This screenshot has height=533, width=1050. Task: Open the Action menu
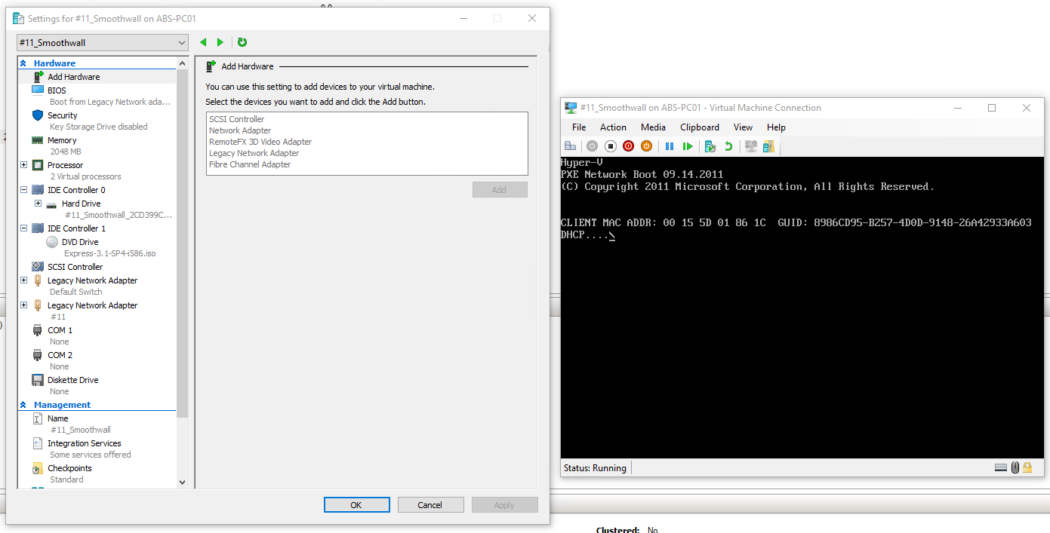pyautogui.click(x=613, y=127)
